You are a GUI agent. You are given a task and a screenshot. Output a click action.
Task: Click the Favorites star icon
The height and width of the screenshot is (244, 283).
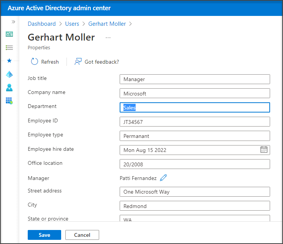point(9,61)
